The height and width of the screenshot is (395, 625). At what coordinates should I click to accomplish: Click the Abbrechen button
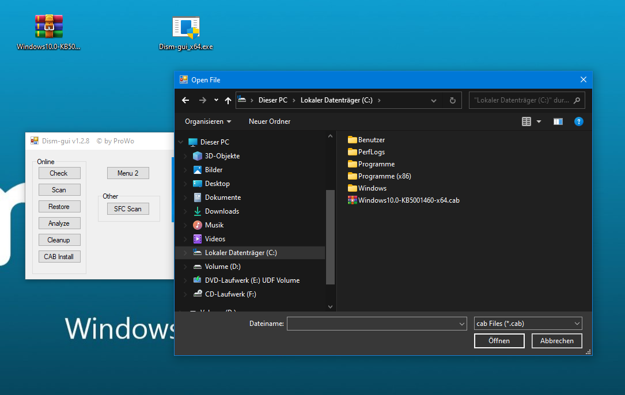[x=557, y=341]
